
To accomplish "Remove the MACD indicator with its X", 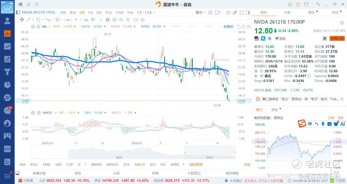I will click(39, 113).
